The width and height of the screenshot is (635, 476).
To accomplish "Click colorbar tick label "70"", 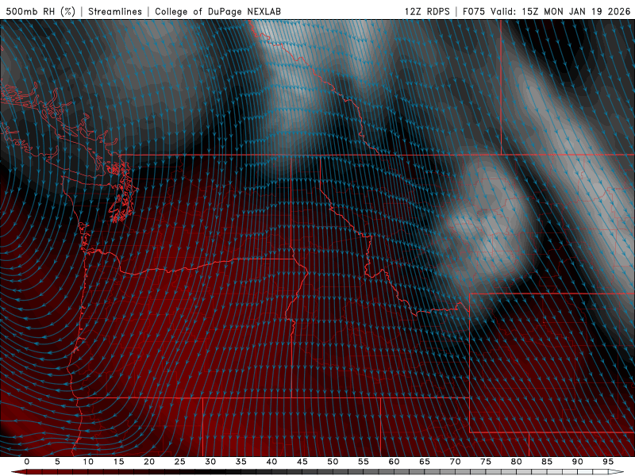I will (x=455, y=462).
